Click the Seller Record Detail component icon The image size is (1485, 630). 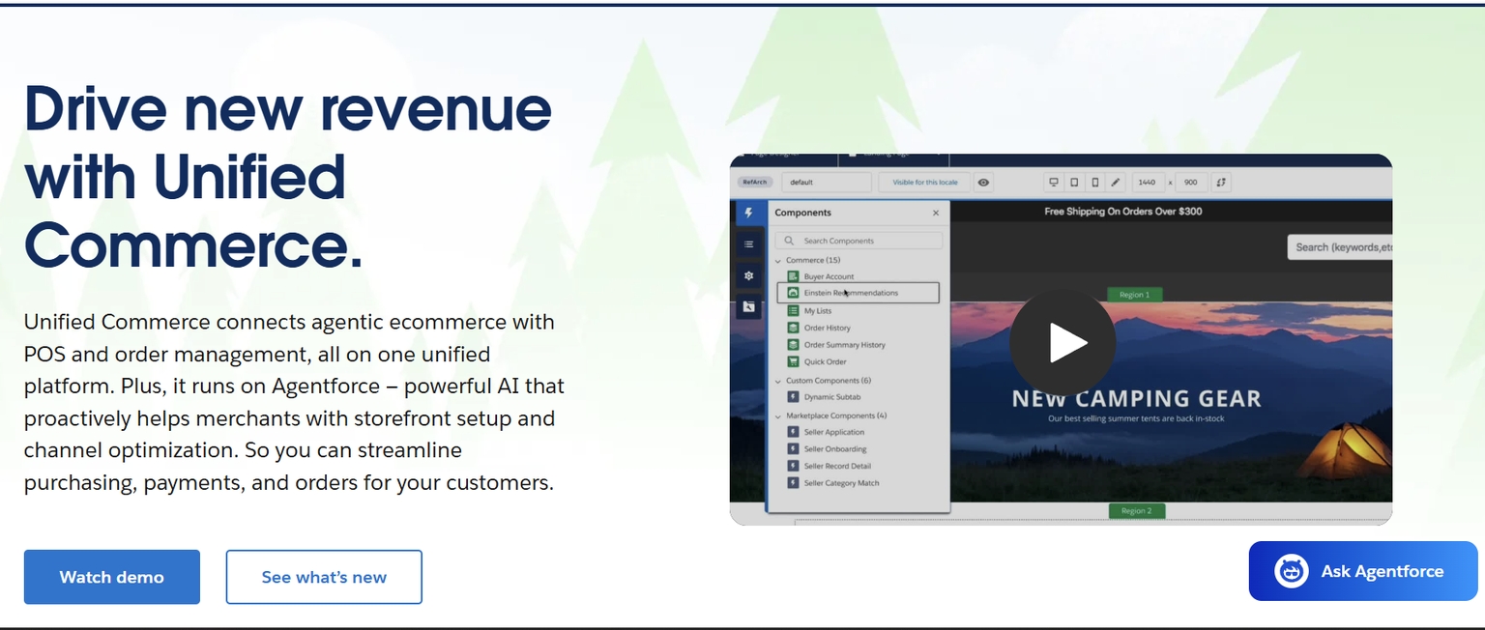click(793, 466)
